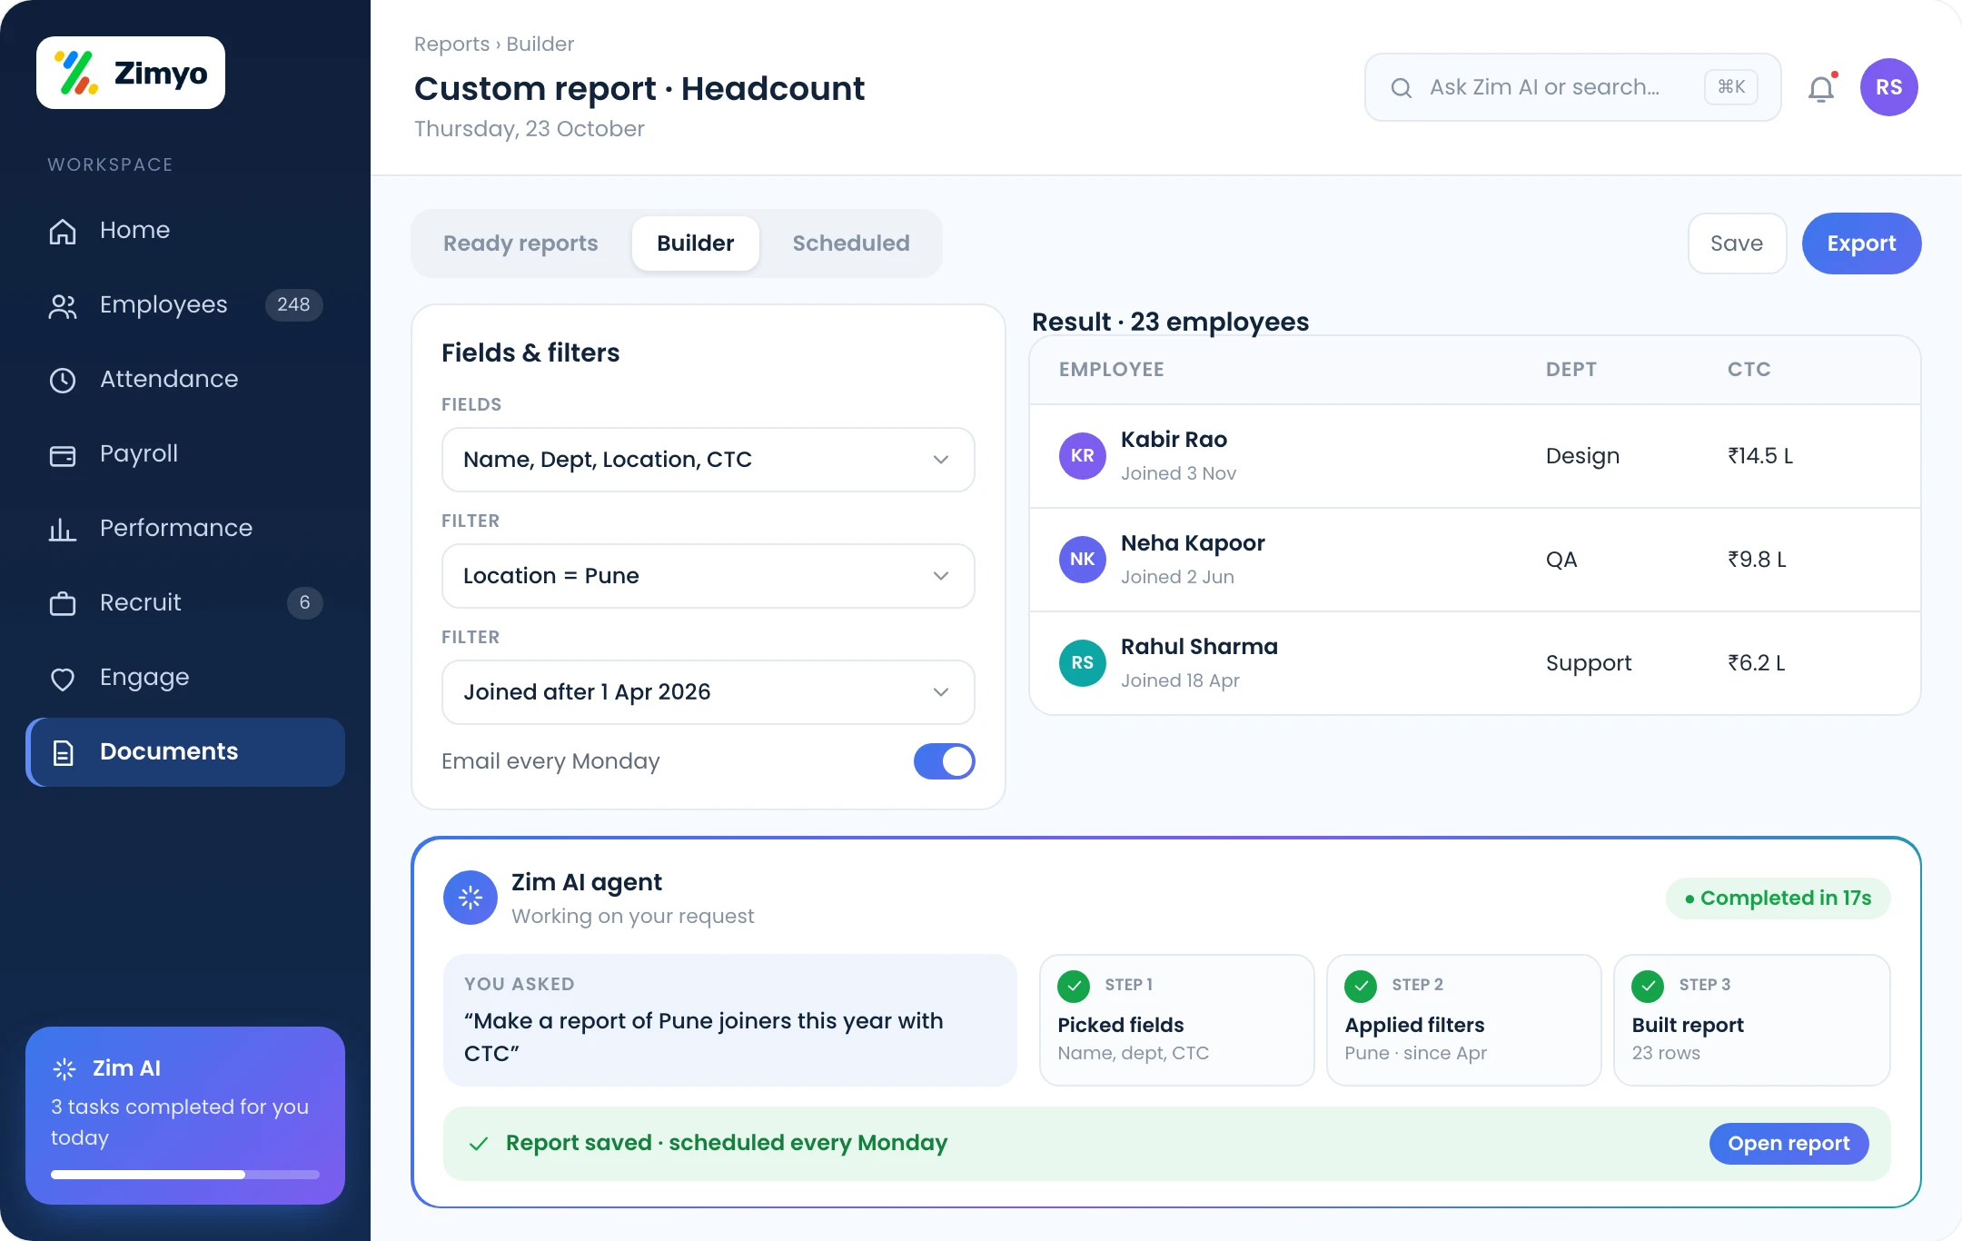The image size is (1962, 1241).
Task: Open Joined after 1 Apr 2026 dropdown
Action: (x=708, y=692)
